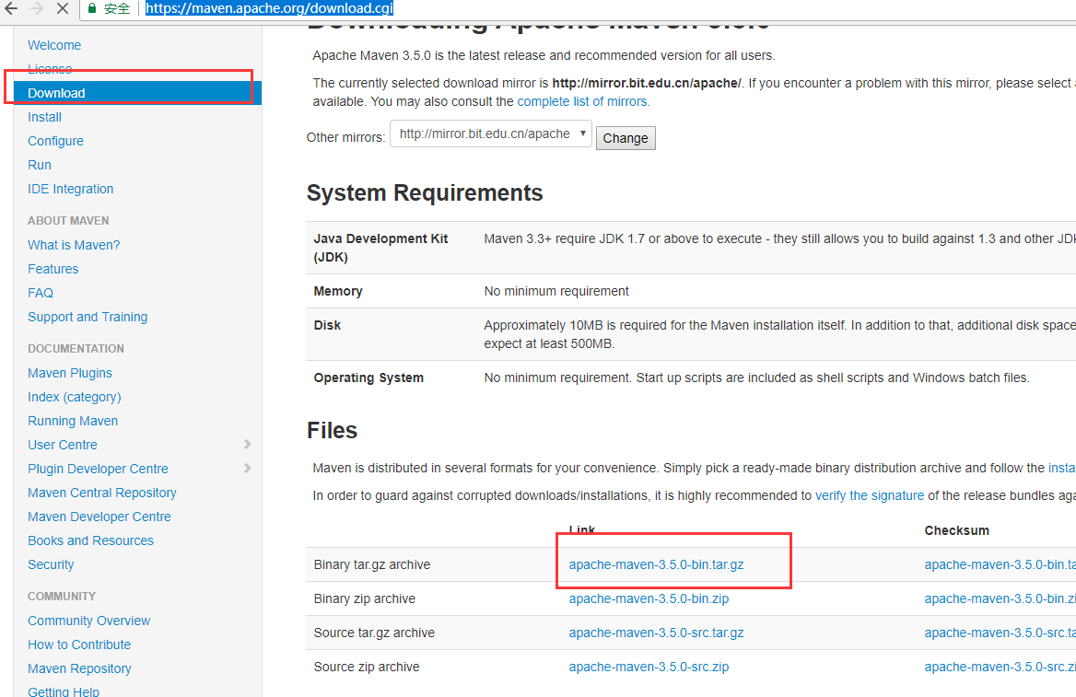
Task: Click the Checksum column header
Action: pos(956,530)
